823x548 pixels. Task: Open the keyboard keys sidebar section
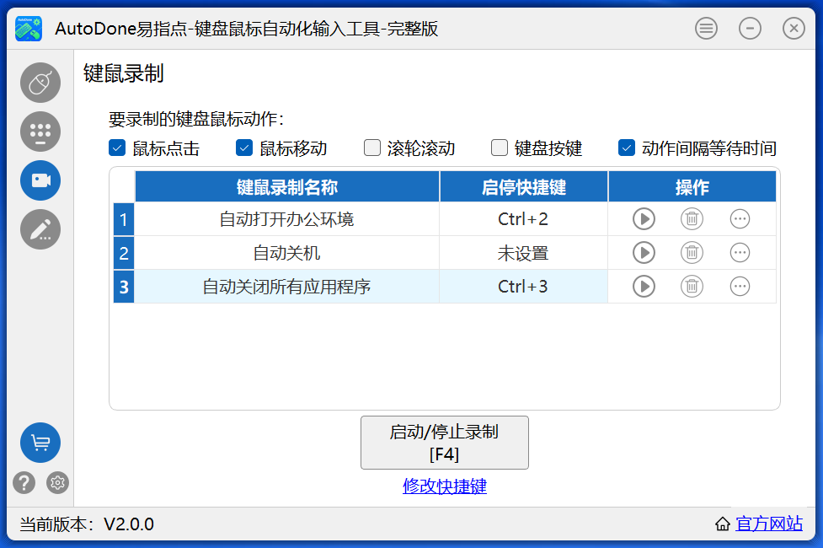[x=40, y=132]
